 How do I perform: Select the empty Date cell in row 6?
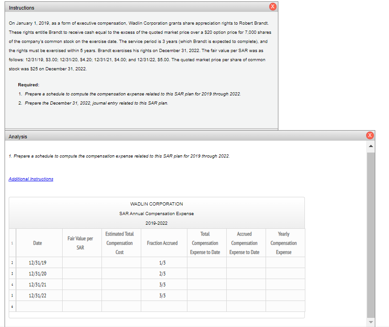click(39, 306)
